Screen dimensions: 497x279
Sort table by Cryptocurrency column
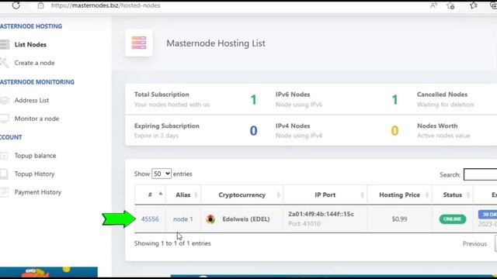242,195
